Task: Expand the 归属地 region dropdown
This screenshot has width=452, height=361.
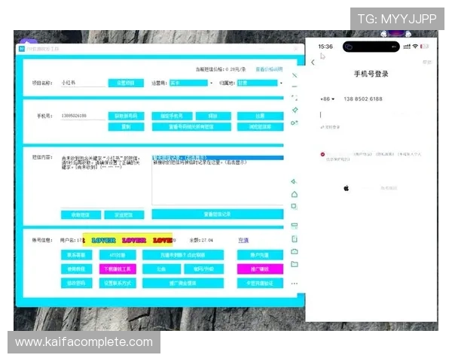Action: pos(258,83)
